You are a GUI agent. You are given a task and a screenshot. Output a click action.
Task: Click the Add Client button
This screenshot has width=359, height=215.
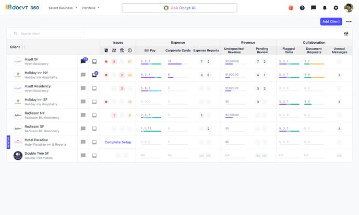pos(331,21)
